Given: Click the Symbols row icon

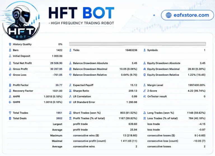Looking at the screenshot, I should pos(144,50).
